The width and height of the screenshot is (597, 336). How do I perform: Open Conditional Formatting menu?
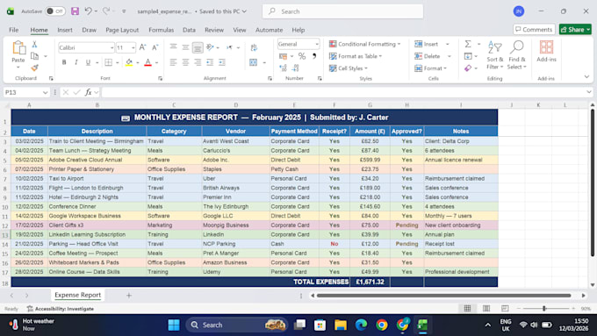tap(364, 44)
